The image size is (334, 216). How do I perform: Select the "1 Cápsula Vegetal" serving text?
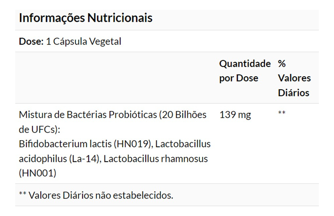84,42
